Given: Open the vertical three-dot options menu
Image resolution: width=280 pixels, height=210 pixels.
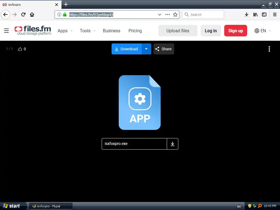Looking at the screenshot, I should point(269,49).
